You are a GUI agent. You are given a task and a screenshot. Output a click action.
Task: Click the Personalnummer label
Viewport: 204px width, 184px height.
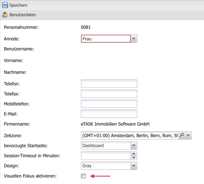click(21, 27)
